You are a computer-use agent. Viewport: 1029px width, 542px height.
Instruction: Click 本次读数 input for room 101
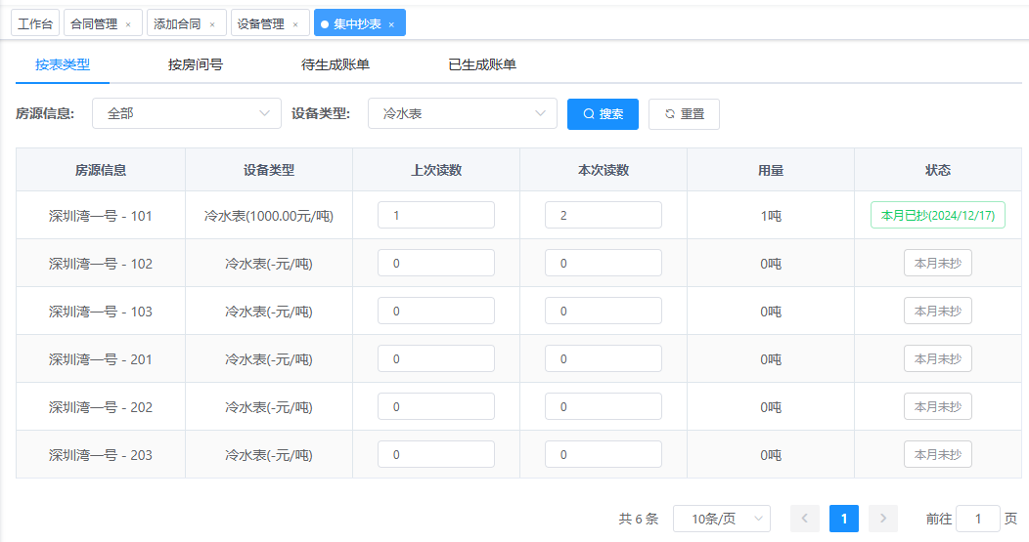(x=603, y=216)
